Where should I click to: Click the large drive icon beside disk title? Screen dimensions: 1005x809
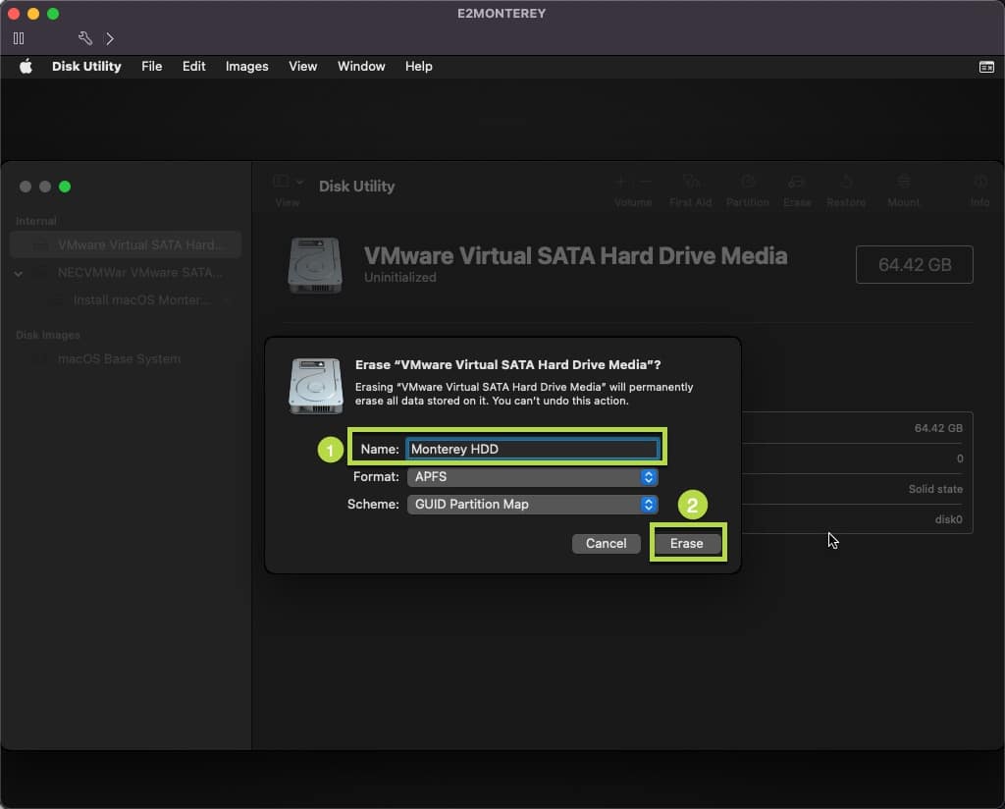pyautogui.click(x=315, y=266)
